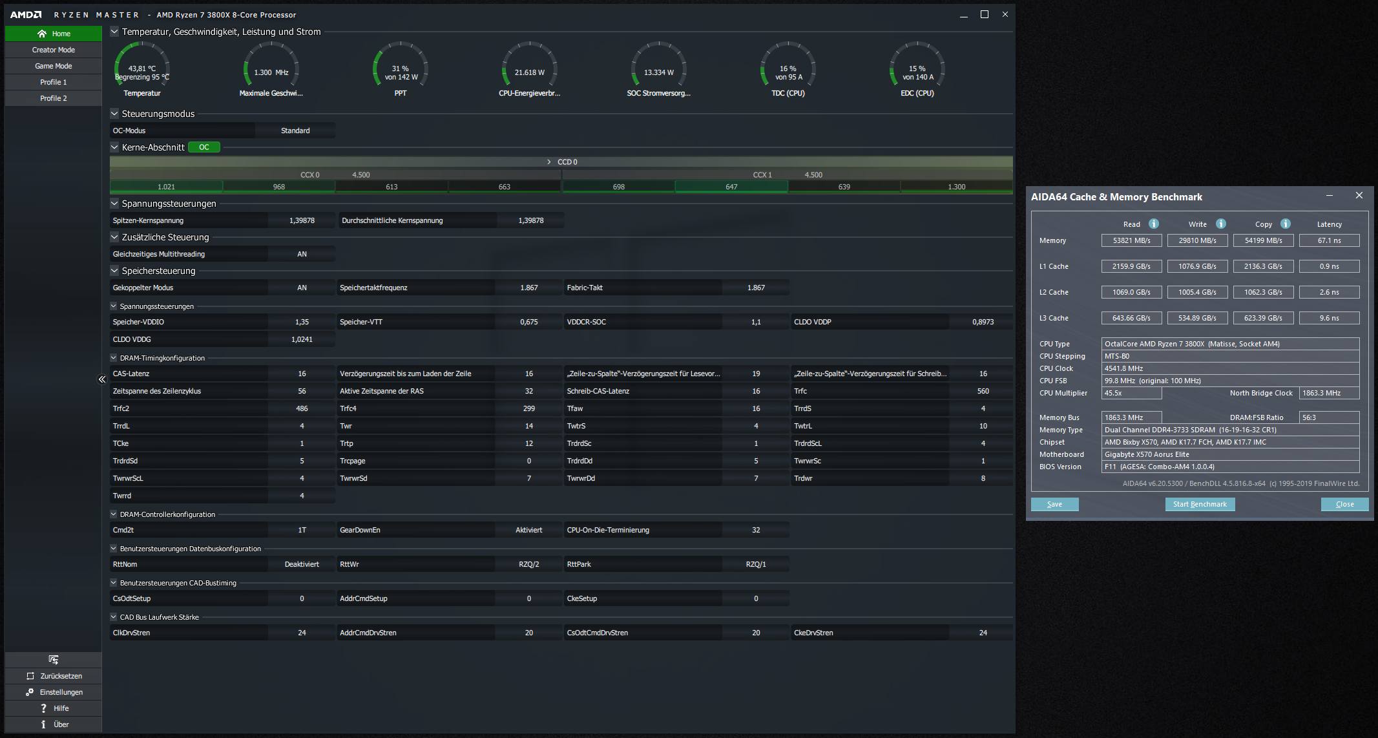Click the Über info icon
Image resolution: width=1378 pixels, height=738 pixels.
click(x=43, y=724)
